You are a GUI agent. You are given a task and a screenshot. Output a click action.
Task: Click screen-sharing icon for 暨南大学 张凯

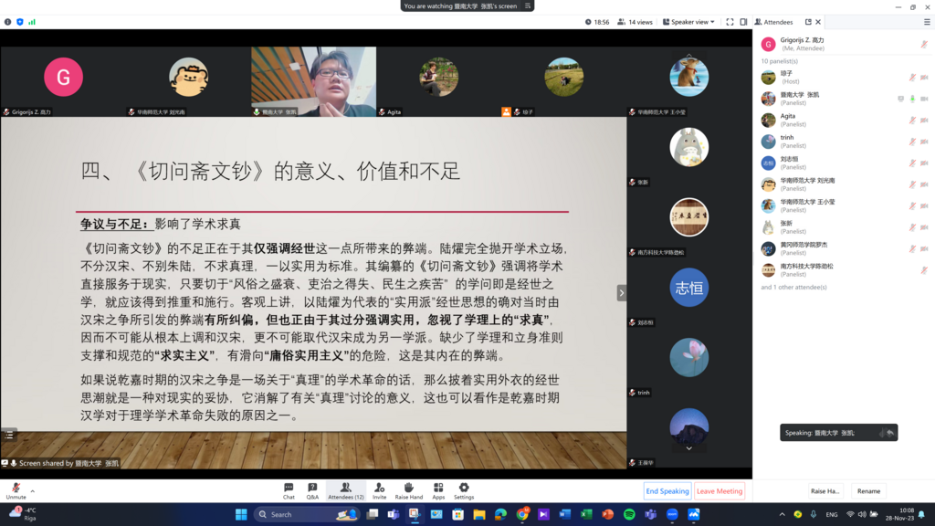point(901,99)
